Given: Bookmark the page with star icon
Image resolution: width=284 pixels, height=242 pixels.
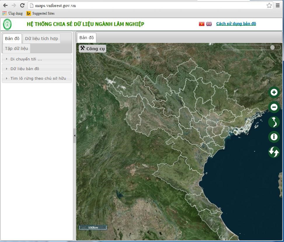Looking at the screenshot, I should point(269,6).
